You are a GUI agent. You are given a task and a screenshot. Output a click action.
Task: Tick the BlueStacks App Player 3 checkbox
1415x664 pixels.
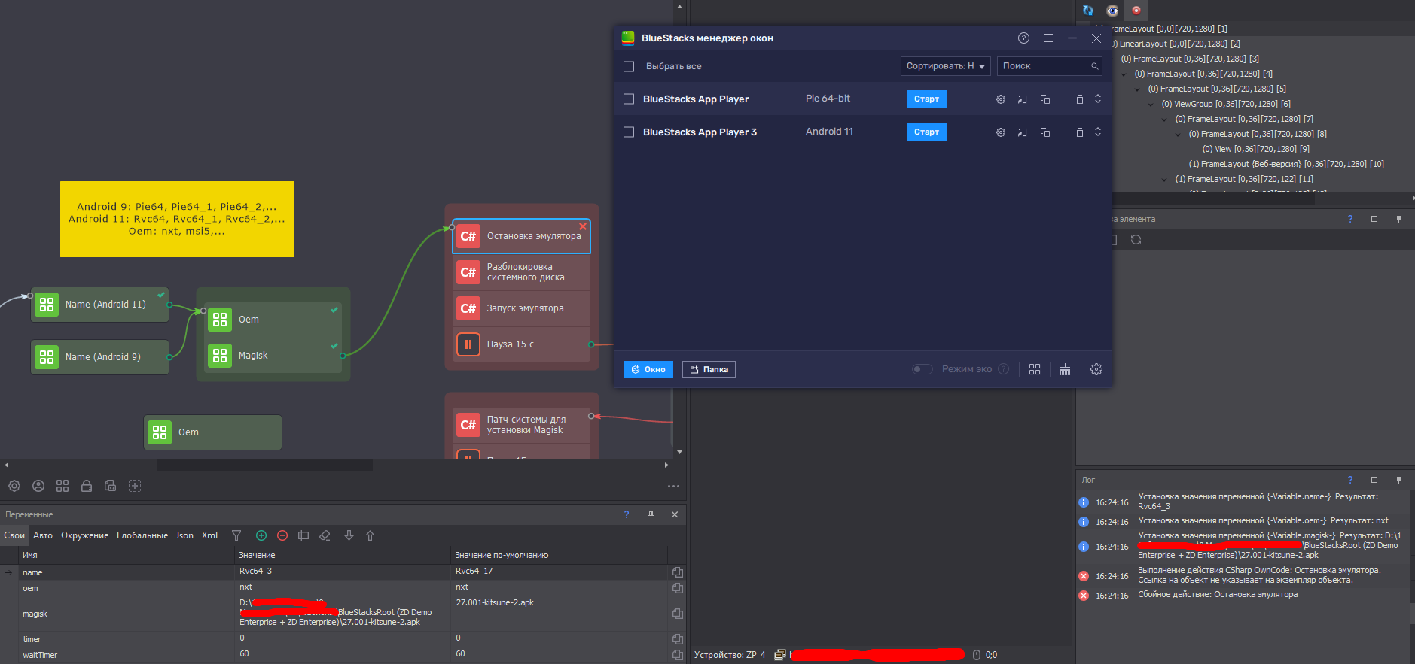[x=629, y=132]
